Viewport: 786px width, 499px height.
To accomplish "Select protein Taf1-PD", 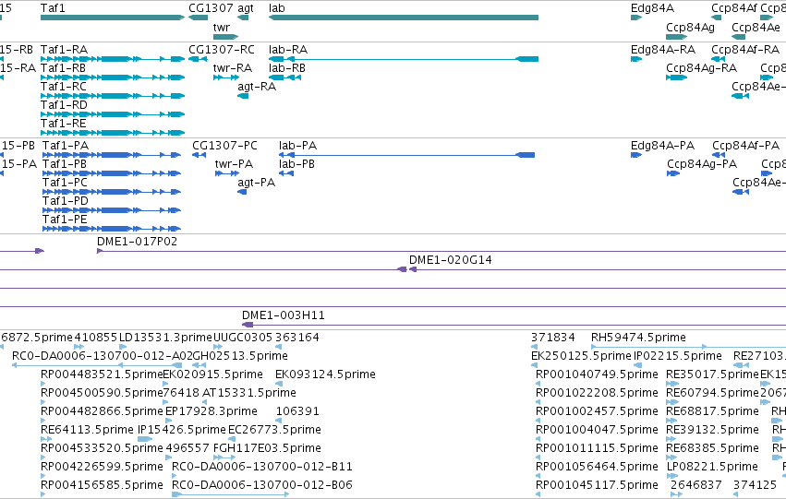I will [66, 201].
